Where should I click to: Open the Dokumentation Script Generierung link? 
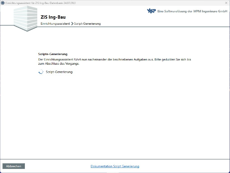tap(115, 166)
